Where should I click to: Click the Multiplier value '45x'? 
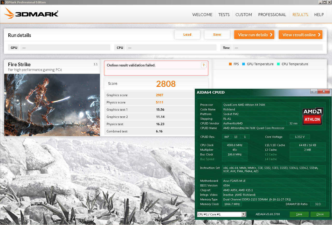pyautogui.click(x=234, y=150)
